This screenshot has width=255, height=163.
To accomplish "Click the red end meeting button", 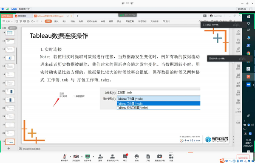I will tap(243, 157).
